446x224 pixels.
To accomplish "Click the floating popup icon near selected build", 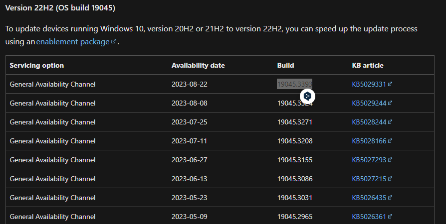I will [308, 96].
